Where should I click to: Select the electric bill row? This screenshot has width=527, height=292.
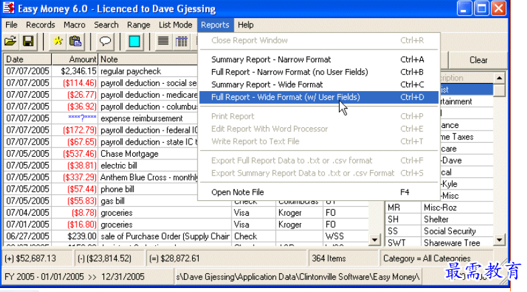click(x=101, y=165)
